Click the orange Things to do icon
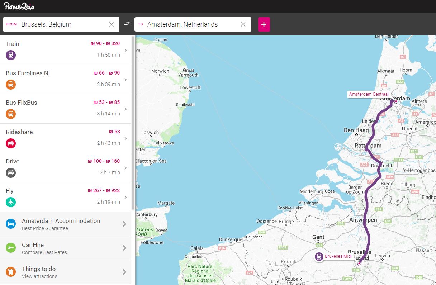 (11, 272)
